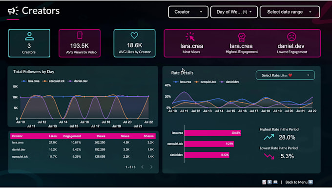Click the Back to Menu link
Viewport: 332px width, 188px height.
(x=296, y=182)
